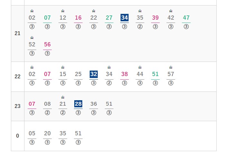This screenshot has height=155, width=225.
Task: Click platform circle 2 under 23:21
Action: click(63, 113)
